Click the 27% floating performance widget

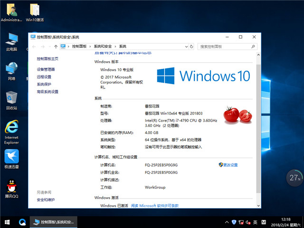click(294, 178)
